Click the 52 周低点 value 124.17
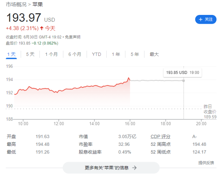The image size is (223, 177). click(x=199, y=152)
